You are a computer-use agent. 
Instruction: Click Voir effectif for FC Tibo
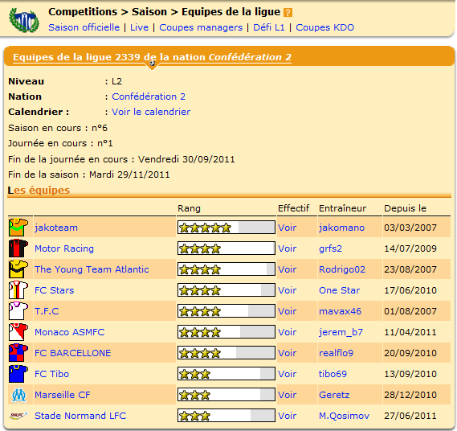[x=287, y=374]
